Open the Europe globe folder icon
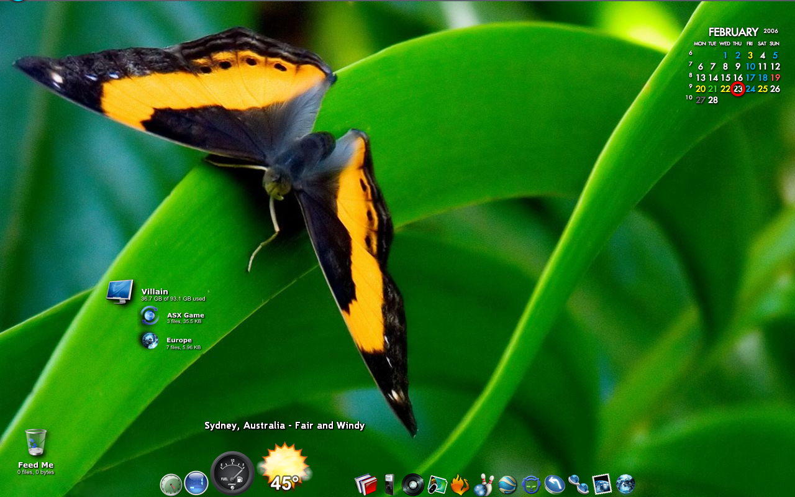 click(x=149, y=340)
